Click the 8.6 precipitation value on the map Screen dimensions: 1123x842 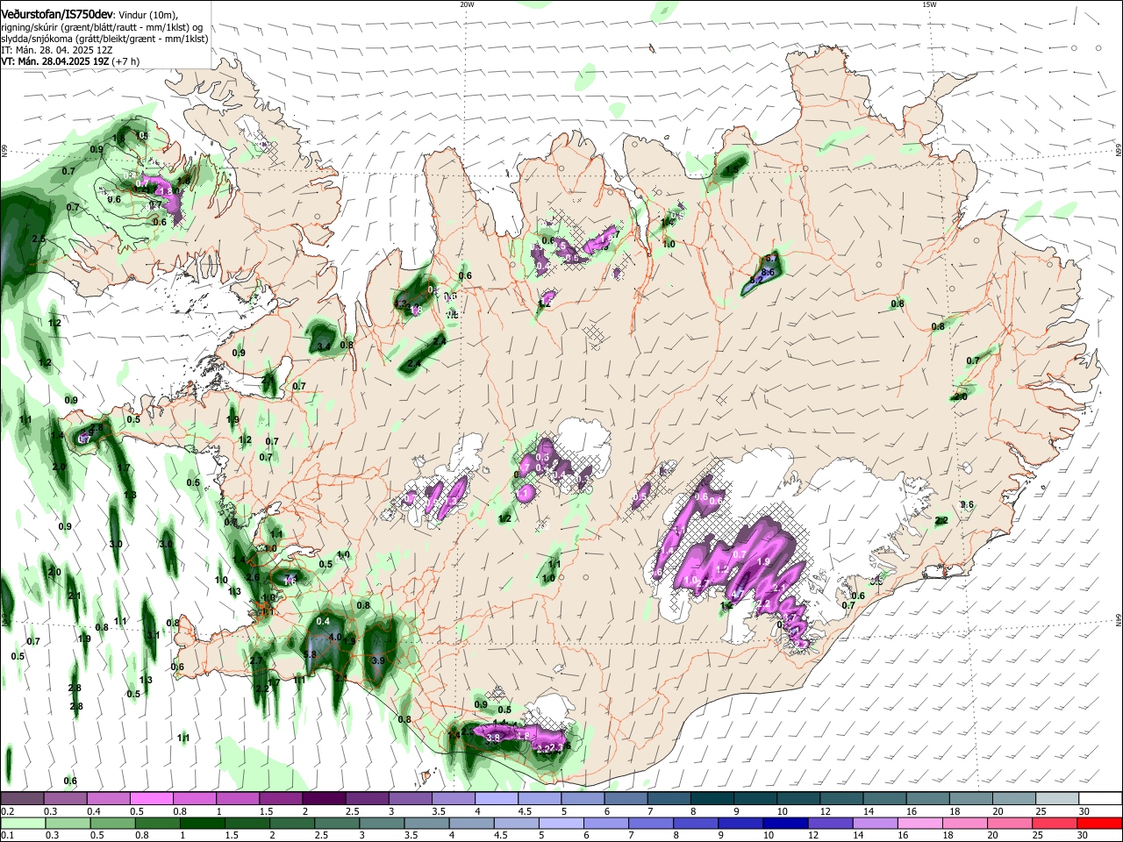(x=769, y=273)
